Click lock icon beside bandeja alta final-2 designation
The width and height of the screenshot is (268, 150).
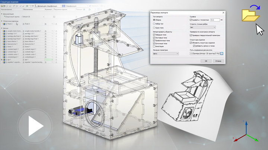click(x=23, y=36)
